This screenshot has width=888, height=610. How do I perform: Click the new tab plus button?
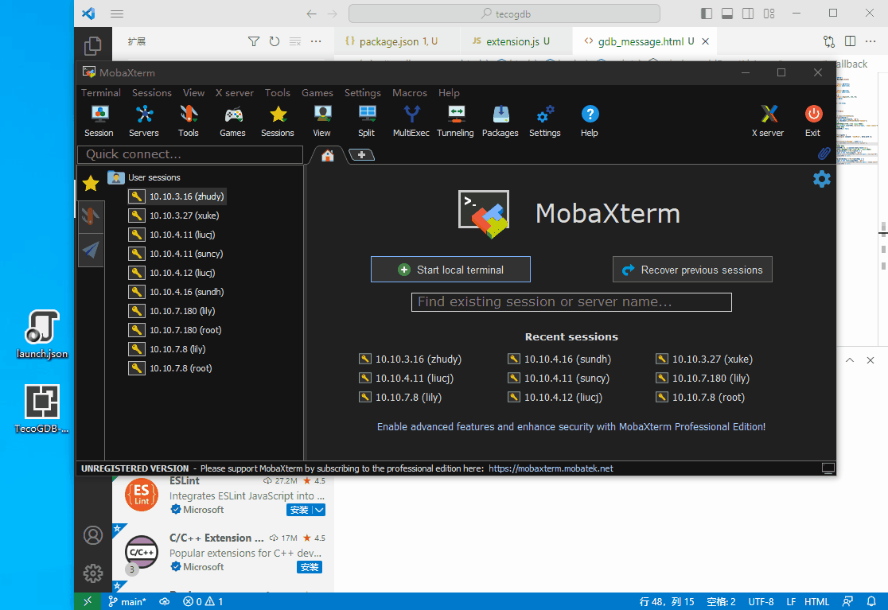tap(361, 154)
